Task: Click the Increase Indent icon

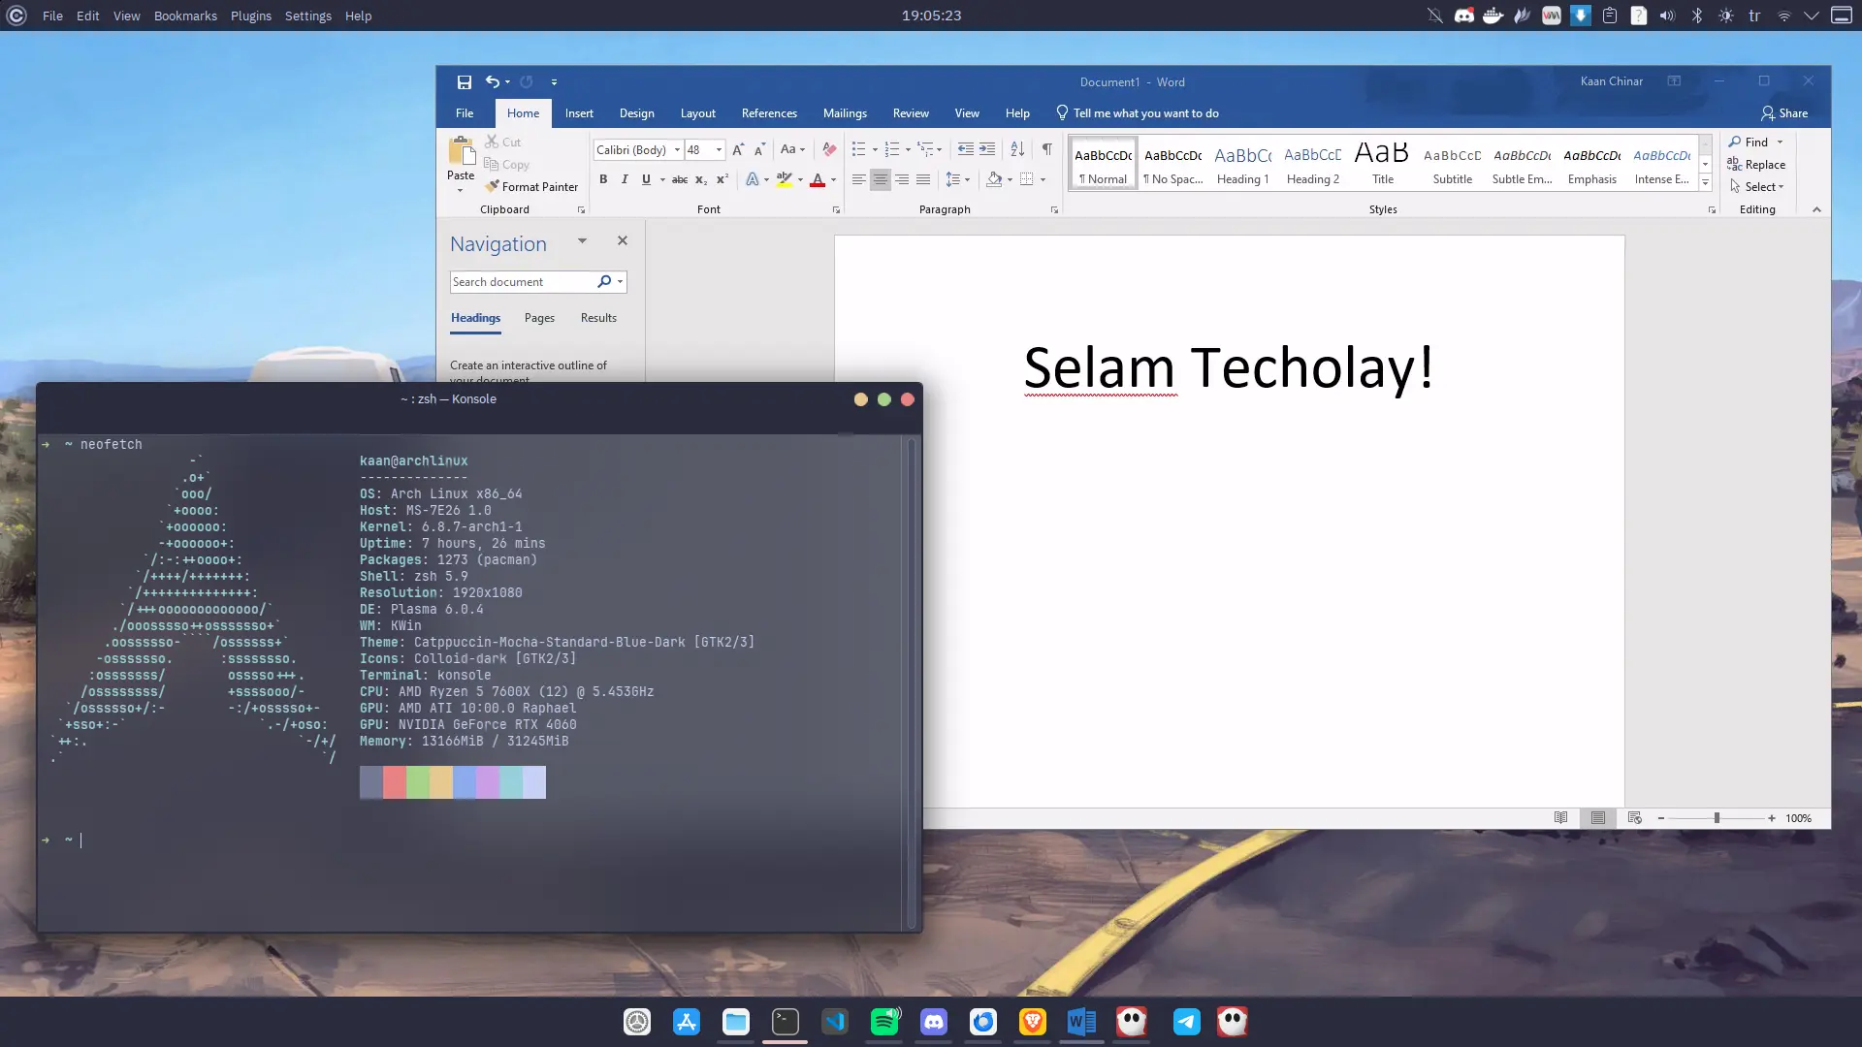Action: pos(987,149)
